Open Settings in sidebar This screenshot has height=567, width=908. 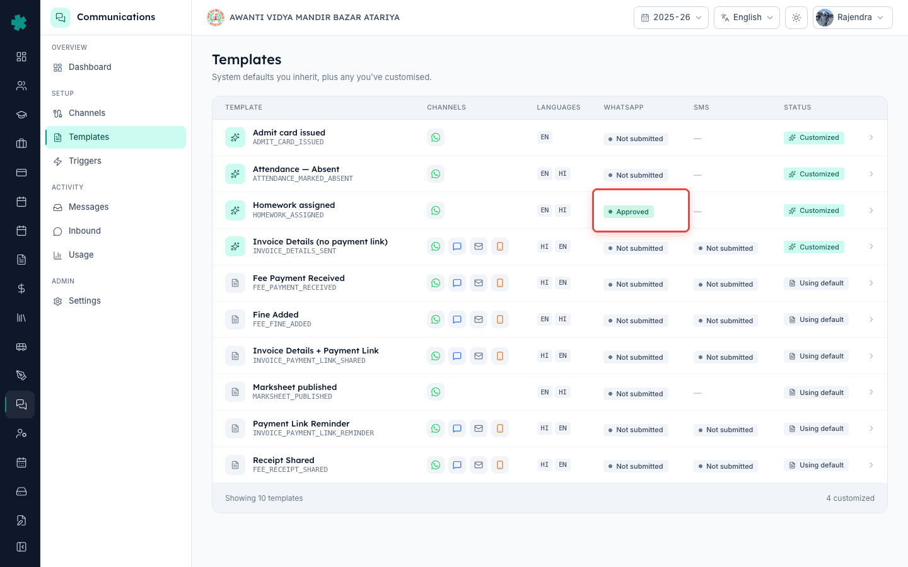click(115, 301)
